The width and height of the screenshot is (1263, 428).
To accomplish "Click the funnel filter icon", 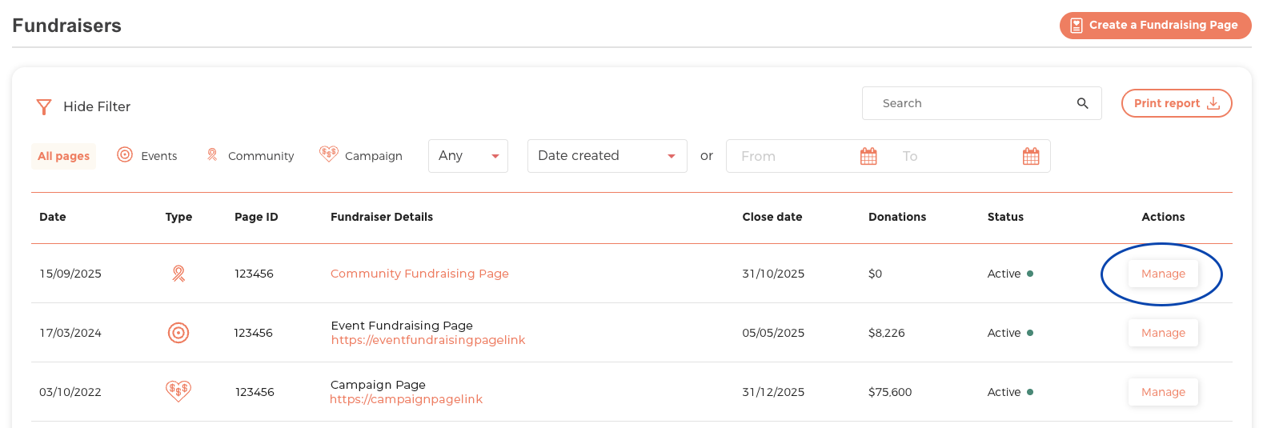I will 44,106.
